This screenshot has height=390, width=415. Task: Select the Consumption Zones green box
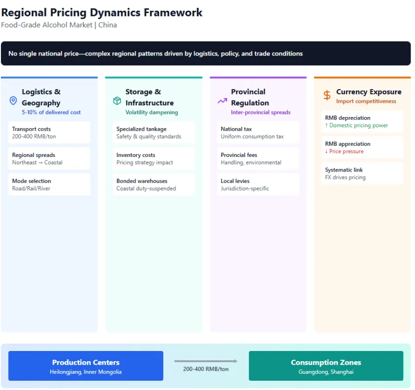coord(326,366)
